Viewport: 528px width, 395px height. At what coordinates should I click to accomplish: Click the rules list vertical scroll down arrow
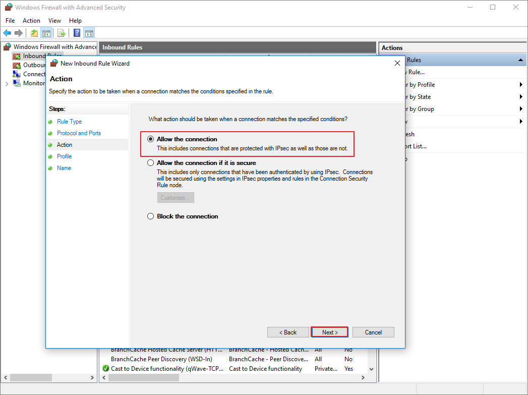(x=372, y=369)
